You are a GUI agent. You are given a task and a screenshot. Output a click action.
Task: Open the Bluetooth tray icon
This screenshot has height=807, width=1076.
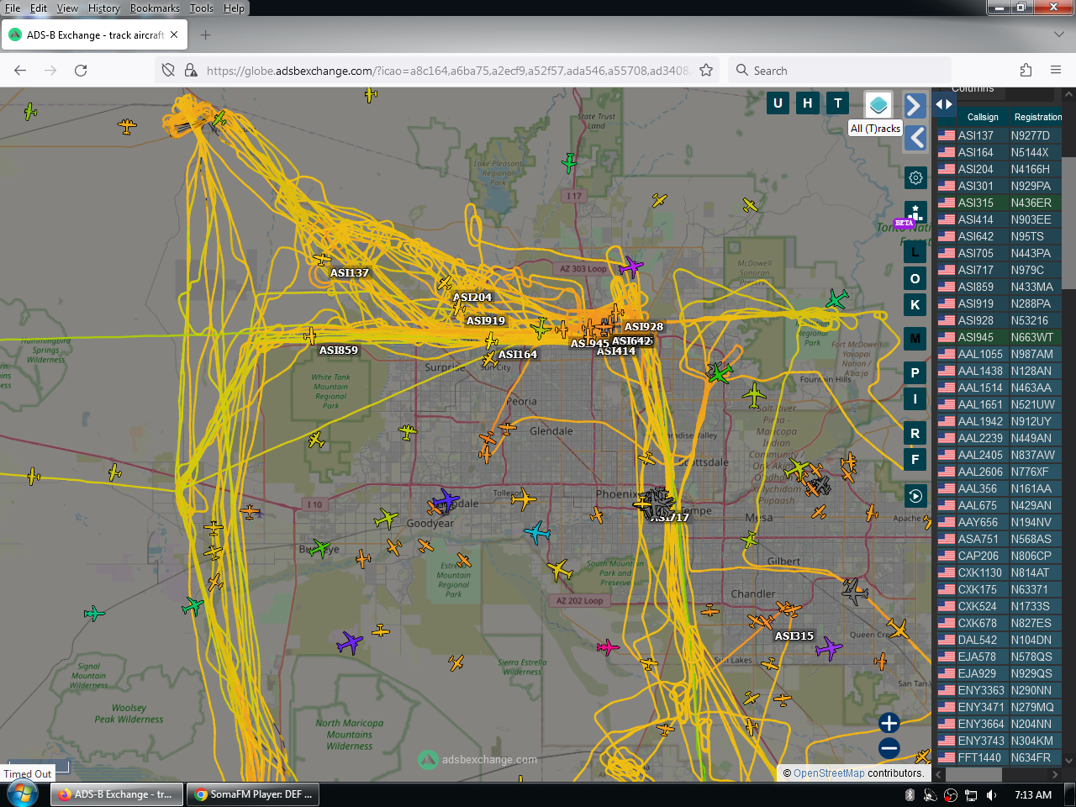[x=910, y=795]
